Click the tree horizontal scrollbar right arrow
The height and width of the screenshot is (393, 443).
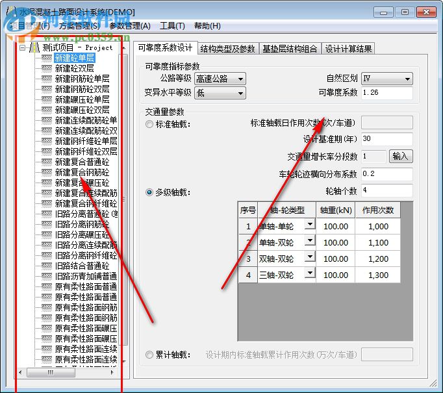tap(112, 372)
